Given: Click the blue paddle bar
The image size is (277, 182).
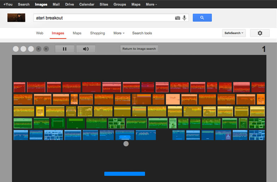Looking at the screenshot, I should click(124, 174).
